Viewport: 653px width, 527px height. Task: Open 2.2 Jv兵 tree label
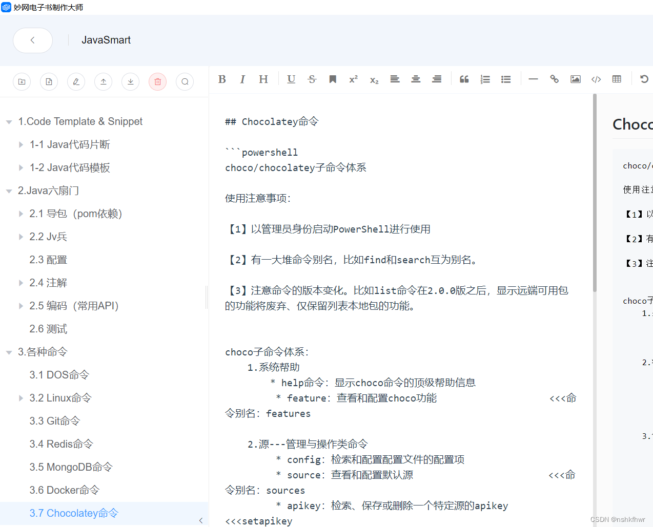48,237
